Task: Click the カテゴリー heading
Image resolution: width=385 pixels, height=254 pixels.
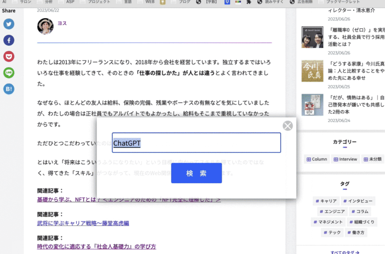Action: [345, 142]
